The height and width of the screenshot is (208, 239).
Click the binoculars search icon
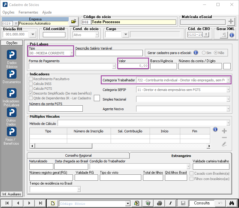click(x=232, y=203)
